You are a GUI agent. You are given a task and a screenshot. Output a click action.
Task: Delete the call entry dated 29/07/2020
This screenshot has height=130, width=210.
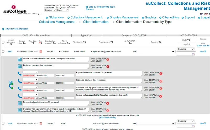pos(161,74)
